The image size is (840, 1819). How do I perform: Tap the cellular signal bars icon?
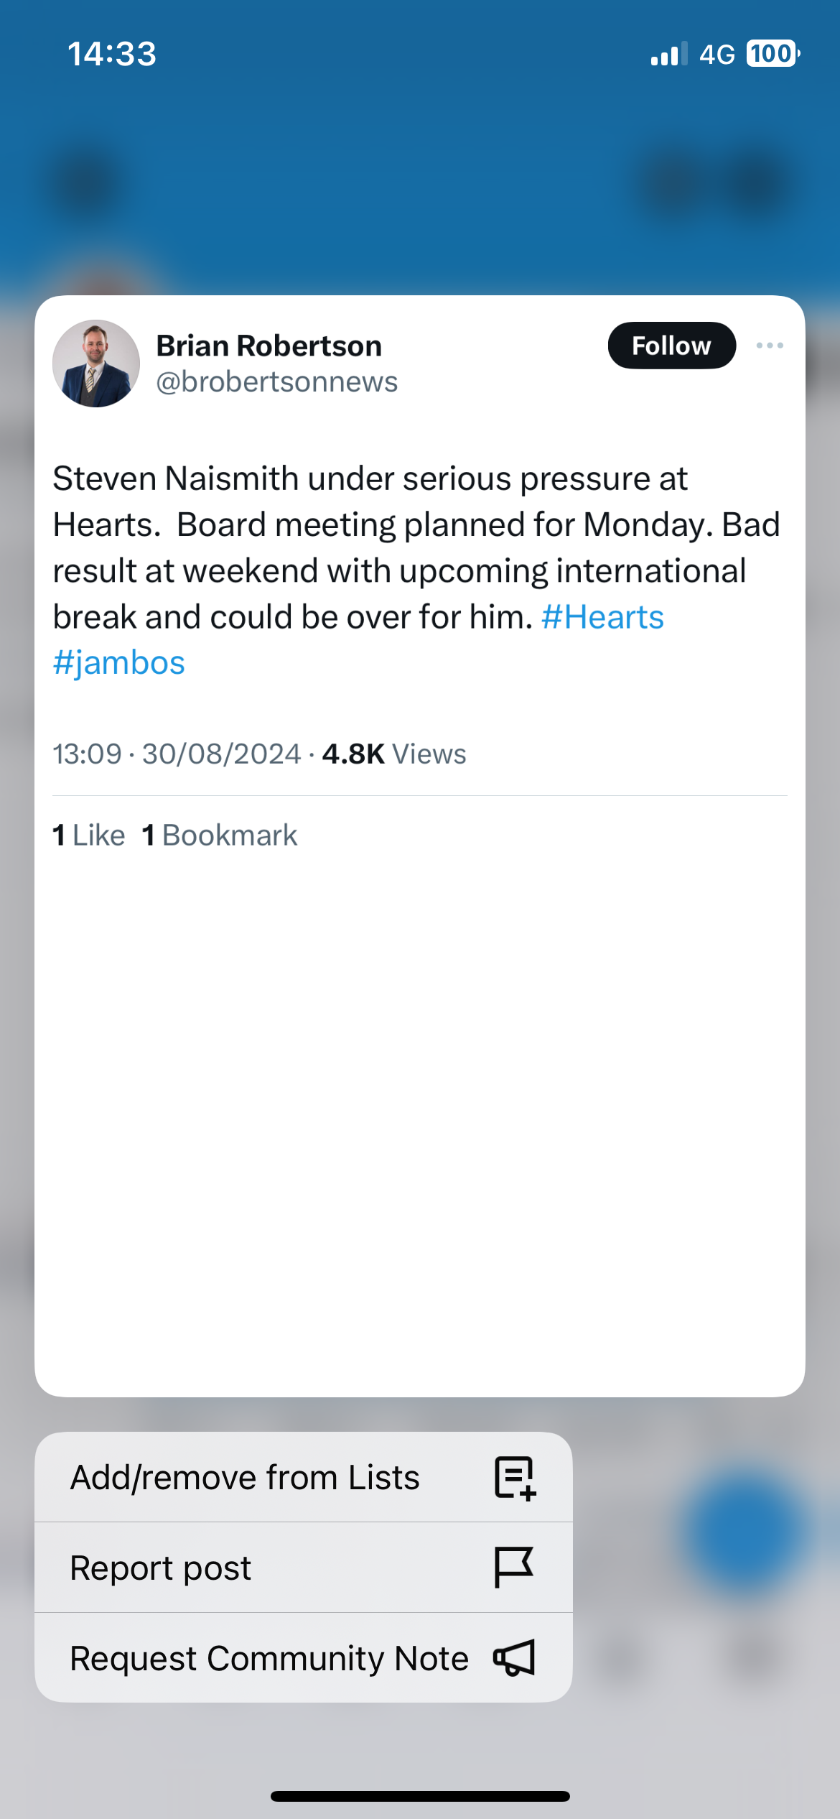[668, 54]
